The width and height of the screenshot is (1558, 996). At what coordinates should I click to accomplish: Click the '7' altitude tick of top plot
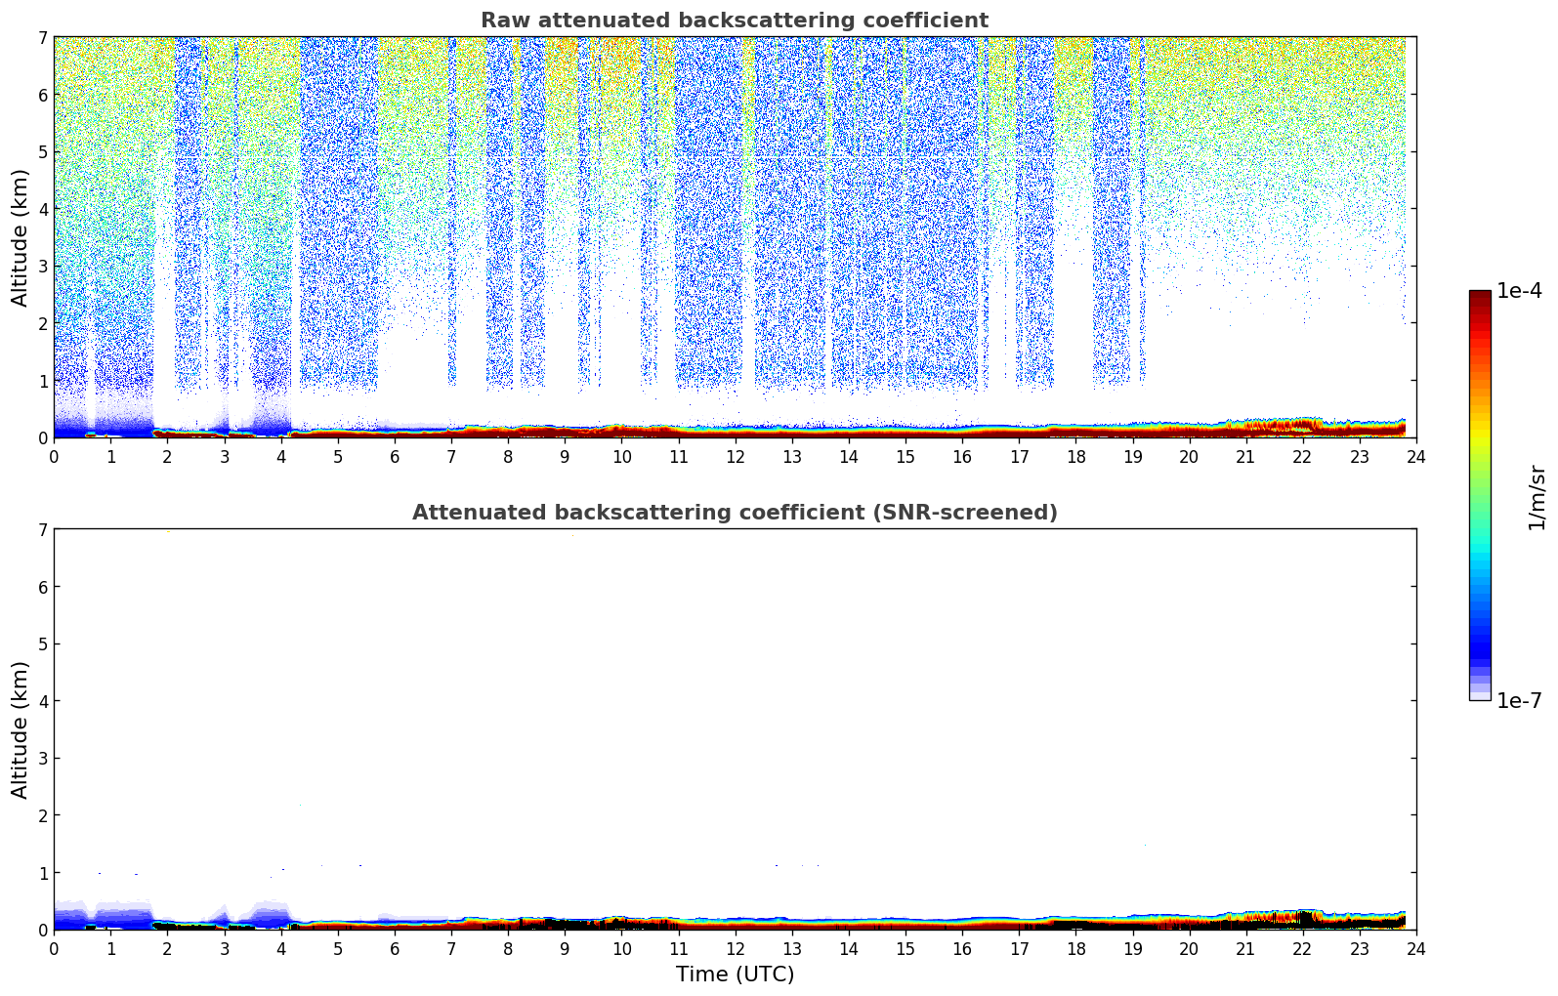click(x=42, y=37)
